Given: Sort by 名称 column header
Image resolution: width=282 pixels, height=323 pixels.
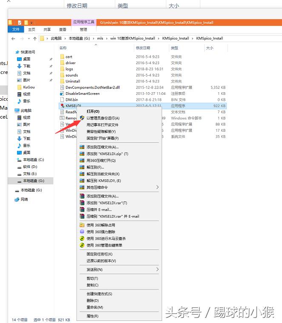Looking at the screenshot, I should [x=63, y=48].
